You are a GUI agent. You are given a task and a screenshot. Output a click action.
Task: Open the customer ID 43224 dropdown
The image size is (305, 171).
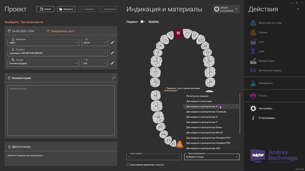tap(94, 42)
